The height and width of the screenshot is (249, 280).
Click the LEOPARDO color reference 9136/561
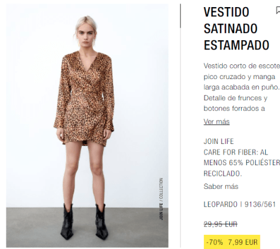(x=240, y=204)
